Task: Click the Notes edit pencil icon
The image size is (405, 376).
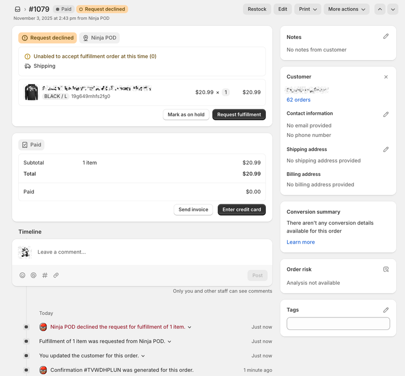Action: pos(386,36)
